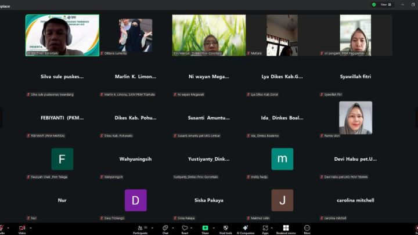The width and height of the screenshot is (418, 235).
Task: Select the Dikes Gorontalo man's video tile
Action: 62,35
